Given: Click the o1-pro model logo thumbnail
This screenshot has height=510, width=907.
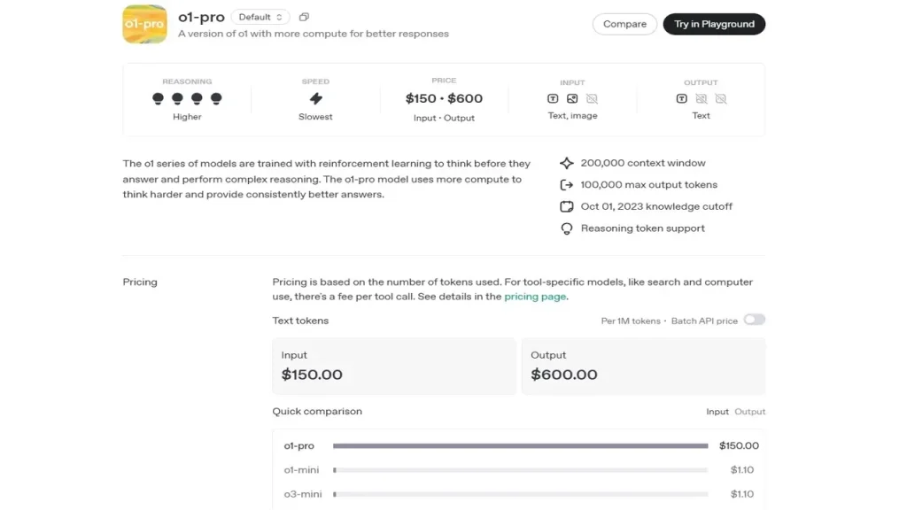Looking at the screenshot, I should (144, 24).
